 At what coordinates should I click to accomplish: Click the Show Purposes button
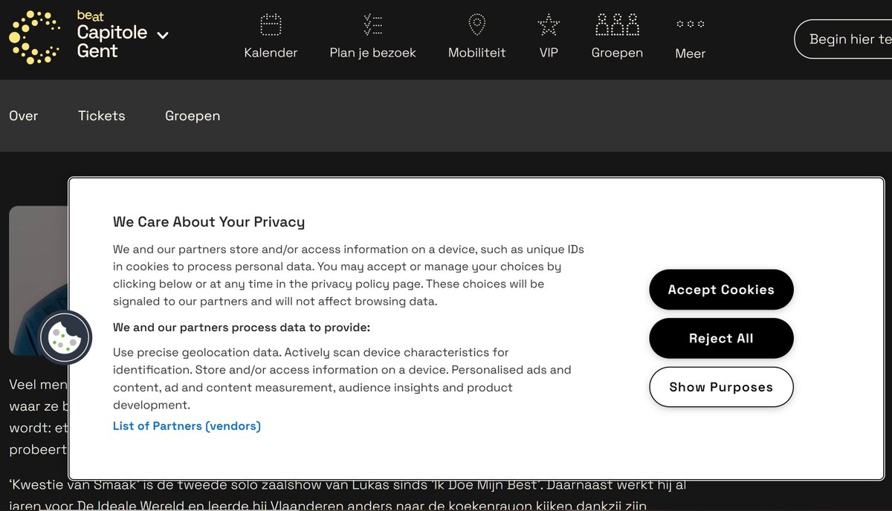point(721,387)
